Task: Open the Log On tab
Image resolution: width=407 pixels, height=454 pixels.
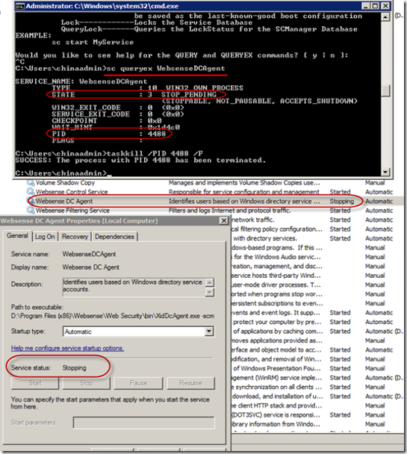Action: pos(45,237)
